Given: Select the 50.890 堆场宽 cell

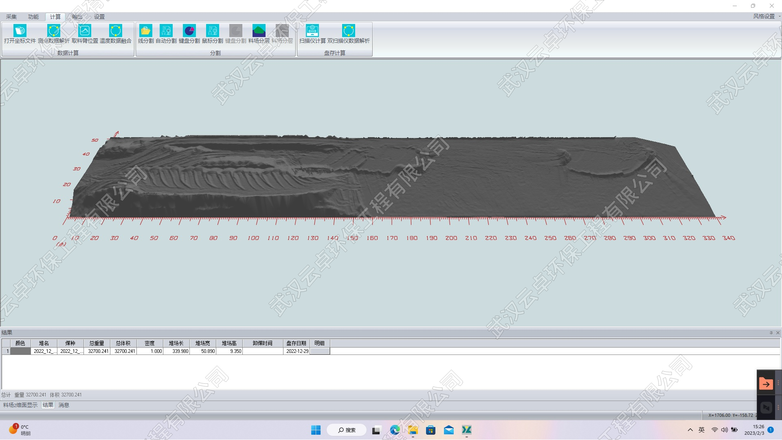Looking at the screenshot, I should [x=203, y=351].
